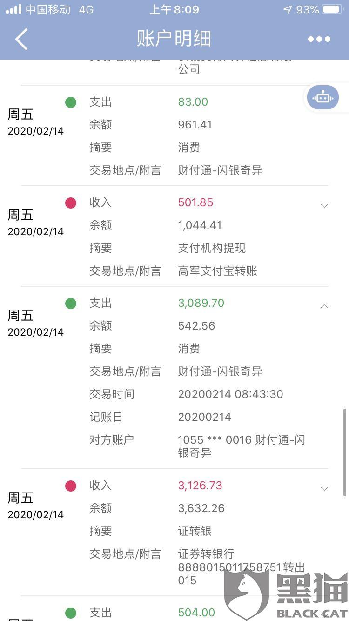Tap transaction time 20200214 08:43:30

[230, 394]
